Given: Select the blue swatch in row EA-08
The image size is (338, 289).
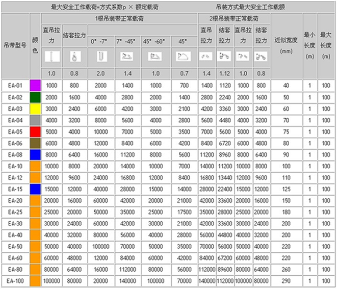Looking at the screenshot, I should [35, 155].
